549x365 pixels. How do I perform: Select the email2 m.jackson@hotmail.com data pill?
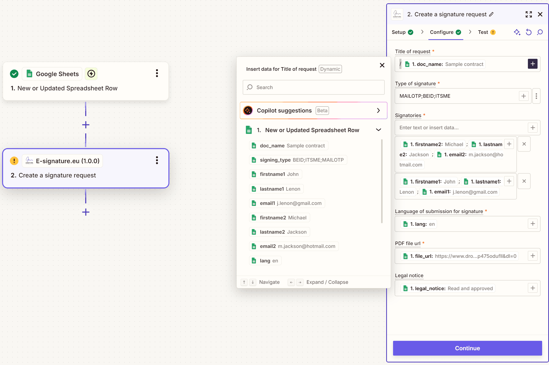click(294, 246)
